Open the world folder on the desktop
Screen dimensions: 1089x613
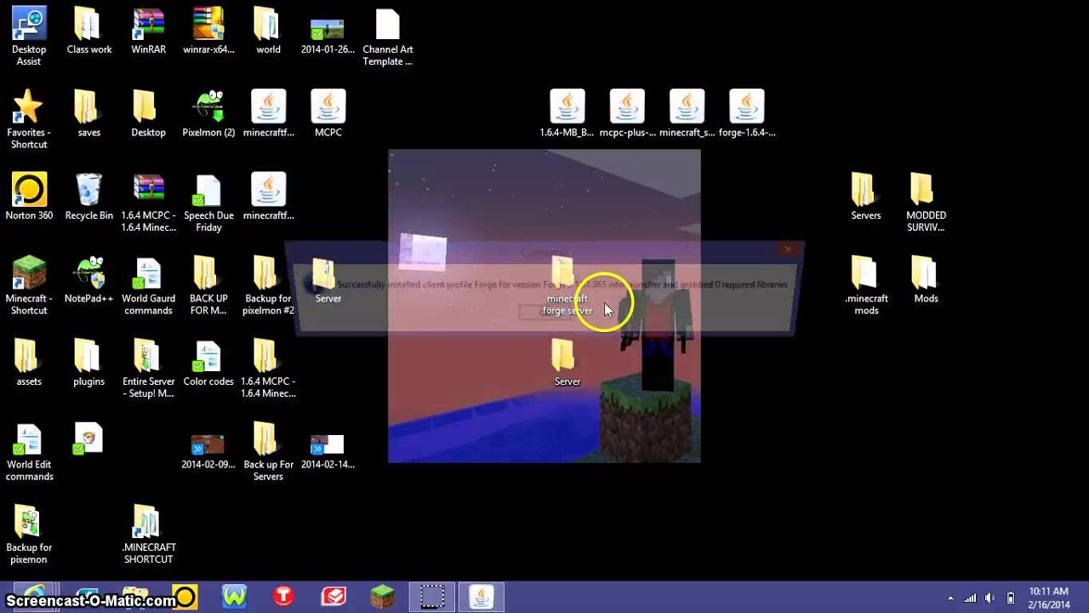pos(268,32)
